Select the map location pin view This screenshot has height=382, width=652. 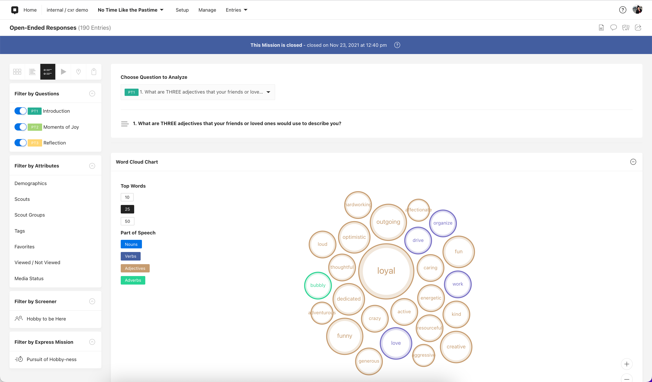click(78, 72)
